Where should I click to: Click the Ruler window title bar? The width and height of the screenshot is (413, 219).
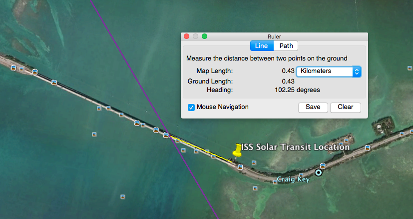(x=274, y=36)
